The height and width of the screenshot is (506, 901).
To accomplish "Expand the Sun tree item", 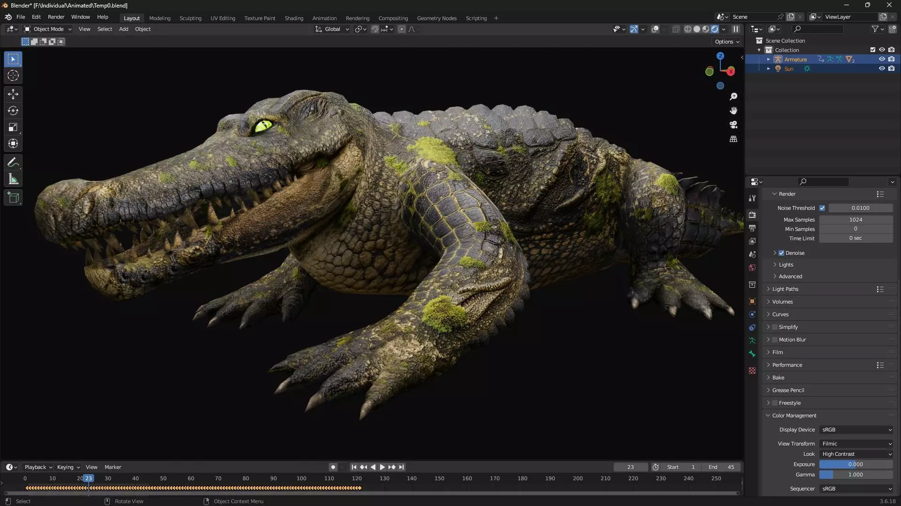I will (x=769, y=69).
